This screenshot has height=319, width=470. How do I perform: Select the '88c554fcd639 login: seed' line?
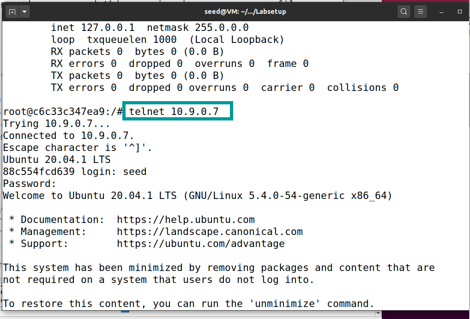coord(74,171)
